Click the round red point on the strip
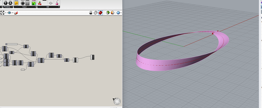Image resolution: width=262 pixels, height=108 pixels. [x=218, y=31]
